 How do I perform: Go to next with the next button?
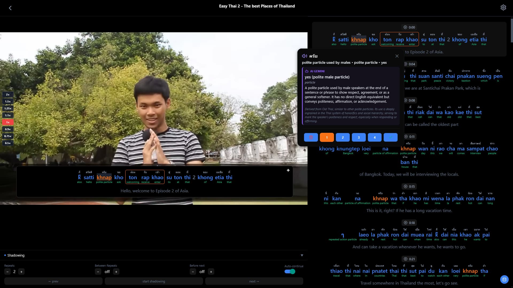[x=254, y=281]
